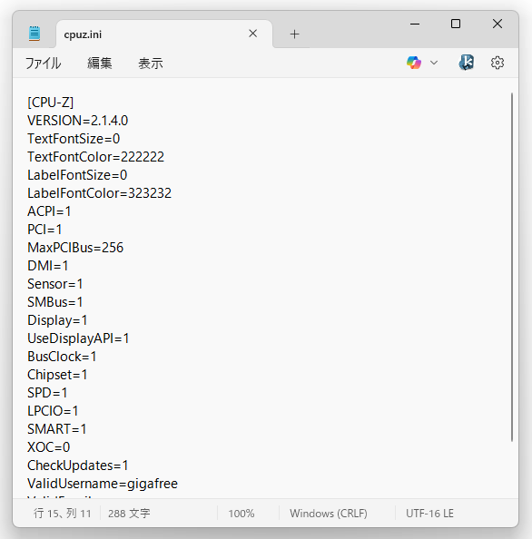532x539 pixels.
Task: Click the 288 文字 character count
Action: coord(129,514)
